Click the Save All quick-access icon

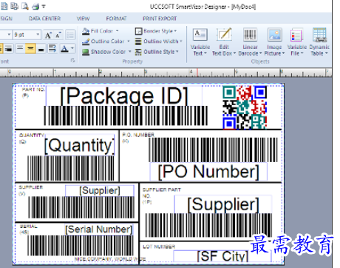tap(14, 6)
